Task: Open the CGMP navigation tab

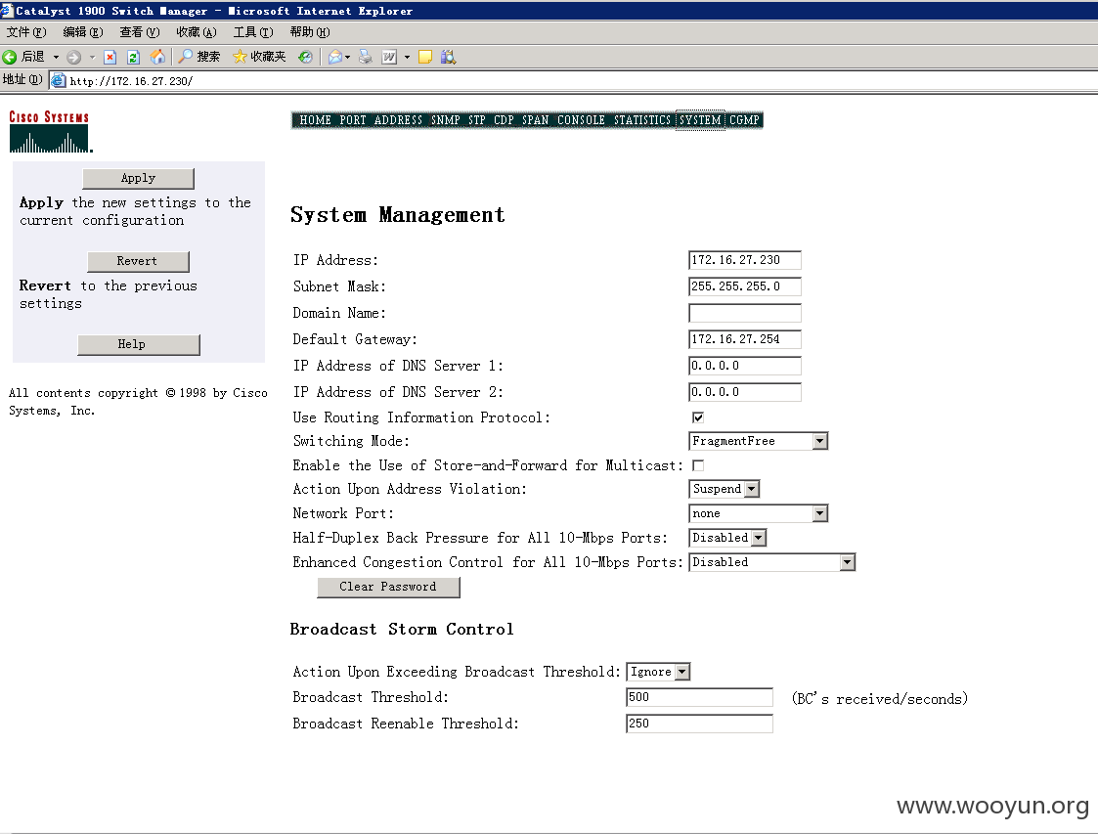Action: tap(744, 120)
